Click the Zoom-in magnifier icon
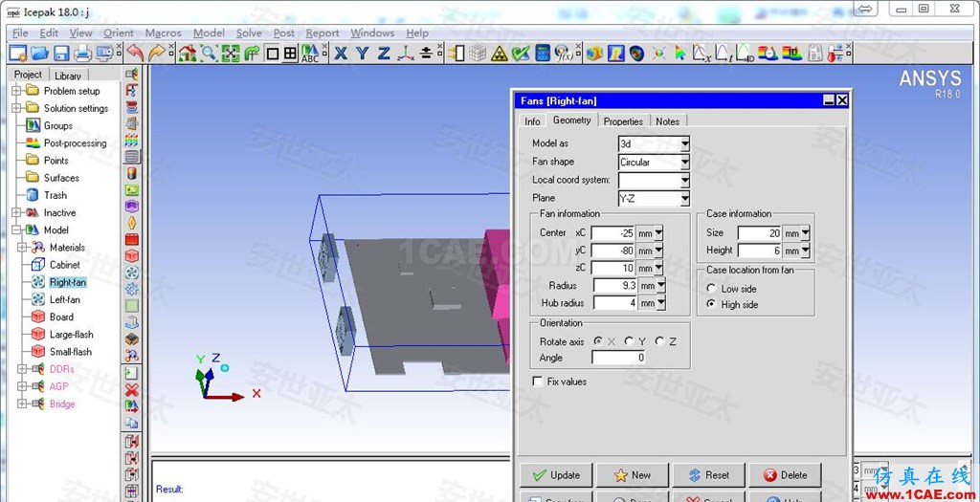 [209, 54]
